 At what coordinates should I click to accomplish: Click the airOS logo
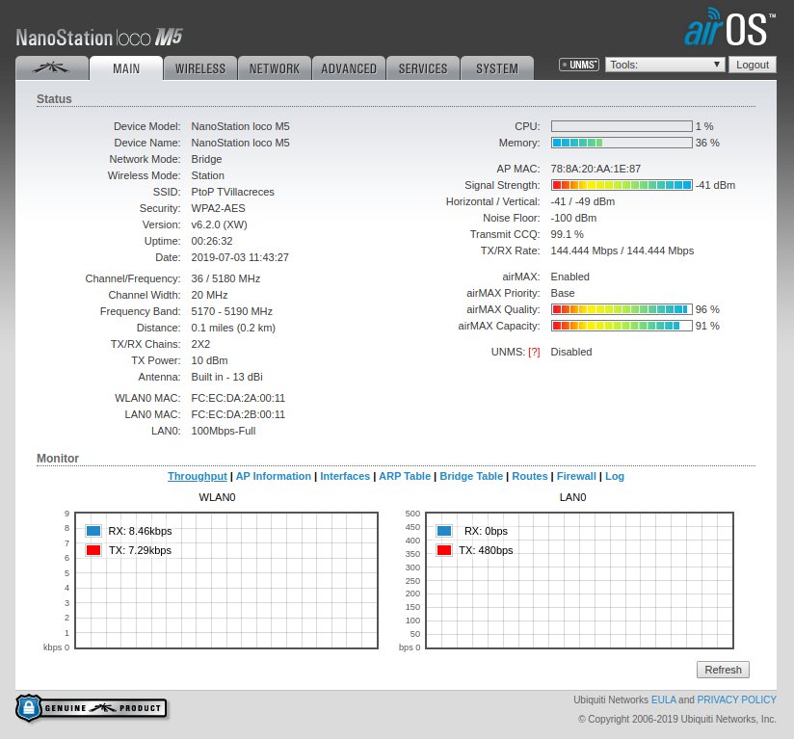[x=729, y=27]
